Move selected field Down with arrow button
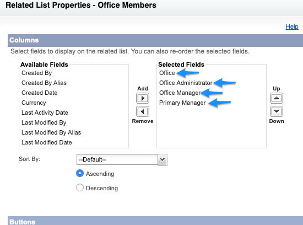The image size is (303, 225). pos(277,111)
